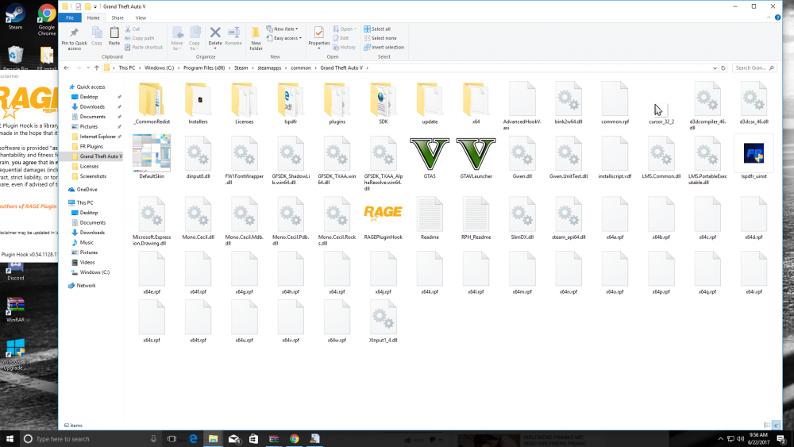This screenshot has width=794, height=447.
Task: Select the DefaultSkin image file
Action: pos(152,152)
